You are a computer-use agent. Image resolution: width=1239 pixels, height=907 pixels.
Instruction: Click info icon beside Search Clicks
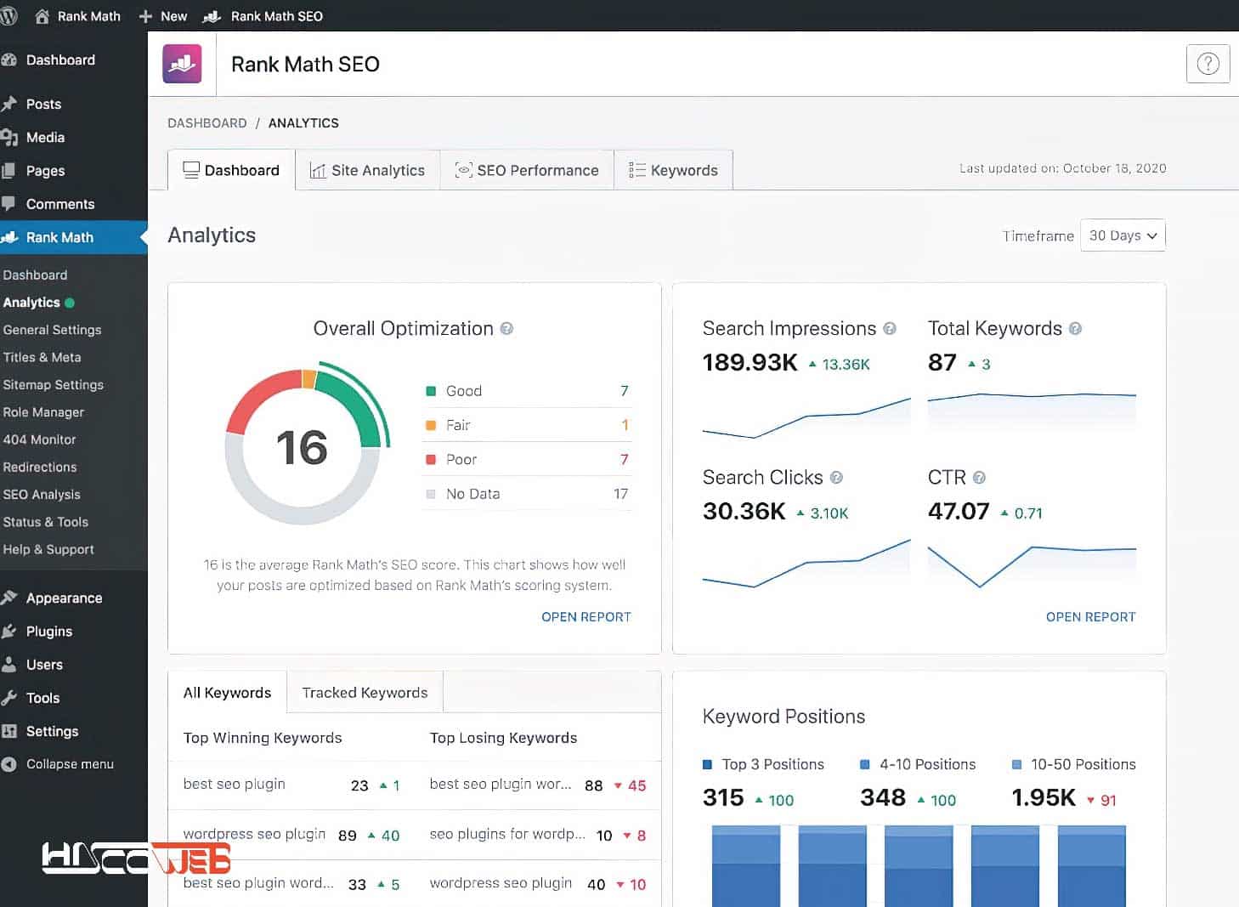click(836, 478)
